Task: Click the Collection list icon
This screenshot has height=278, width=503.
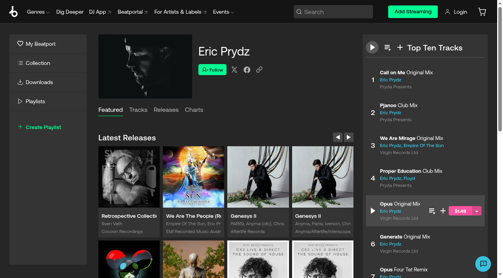Action: click(20, 63)
